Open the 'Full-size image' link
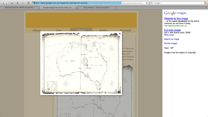This screenshot has width=208, height=117. point(172,30)
